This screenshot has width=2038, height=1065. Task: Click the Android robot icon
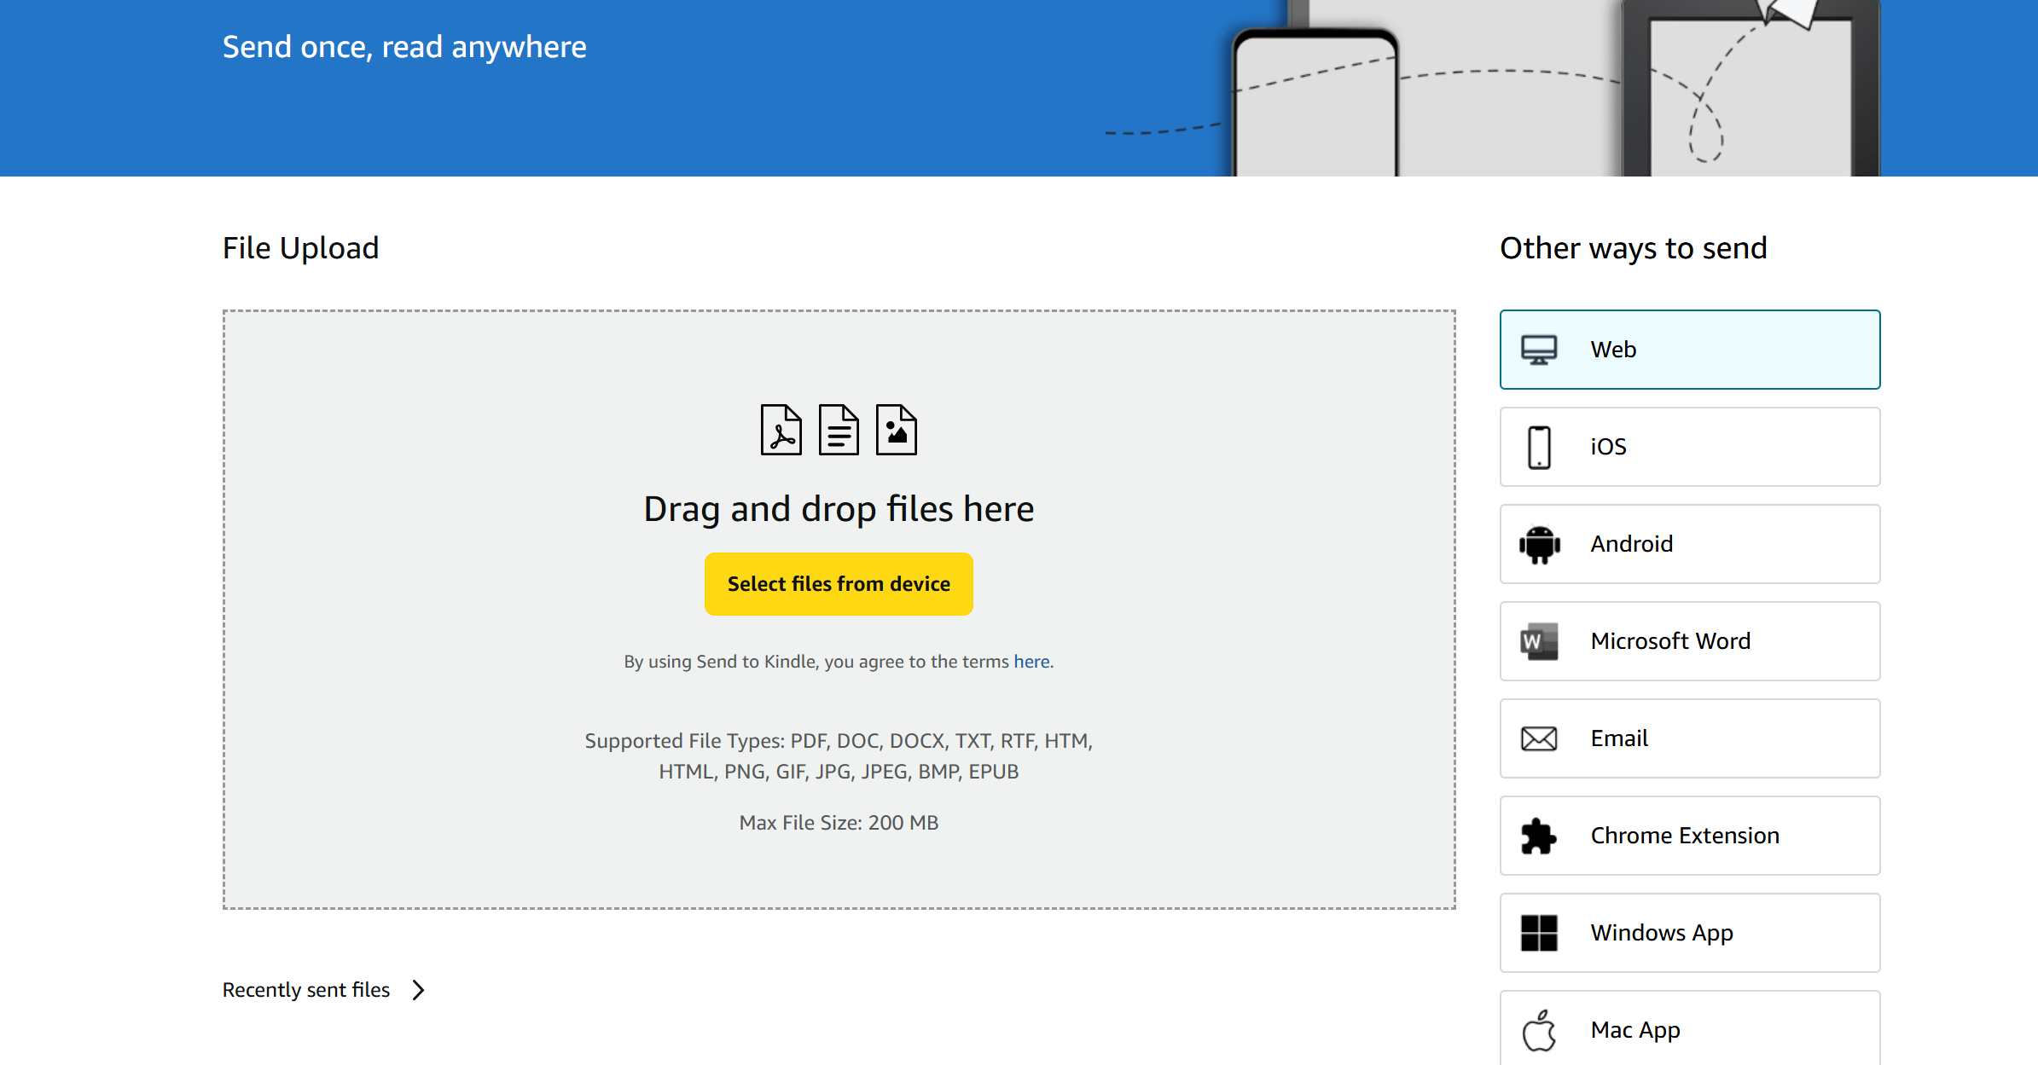click(x=1539, y=544)
